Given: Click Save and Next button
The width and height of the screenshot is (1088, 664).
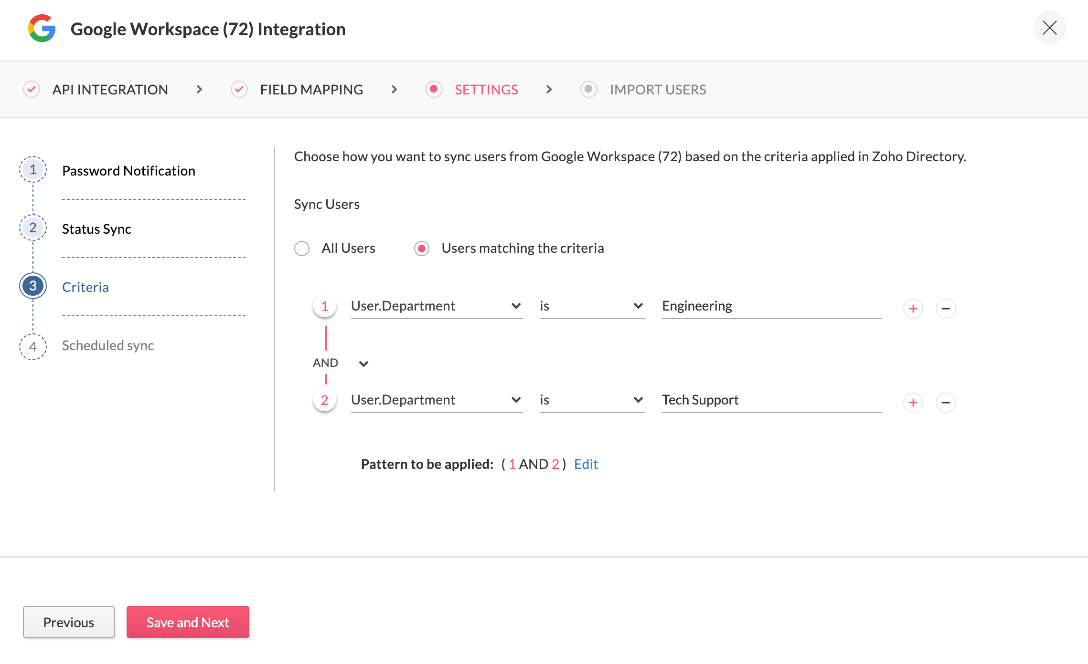Looking at the screenshot, I should pyautogui.click(x=188, y=622).
